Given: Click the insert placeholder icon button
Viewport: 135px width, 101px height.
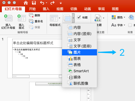Looking at the screenshot, I should (x=67, y=18).
